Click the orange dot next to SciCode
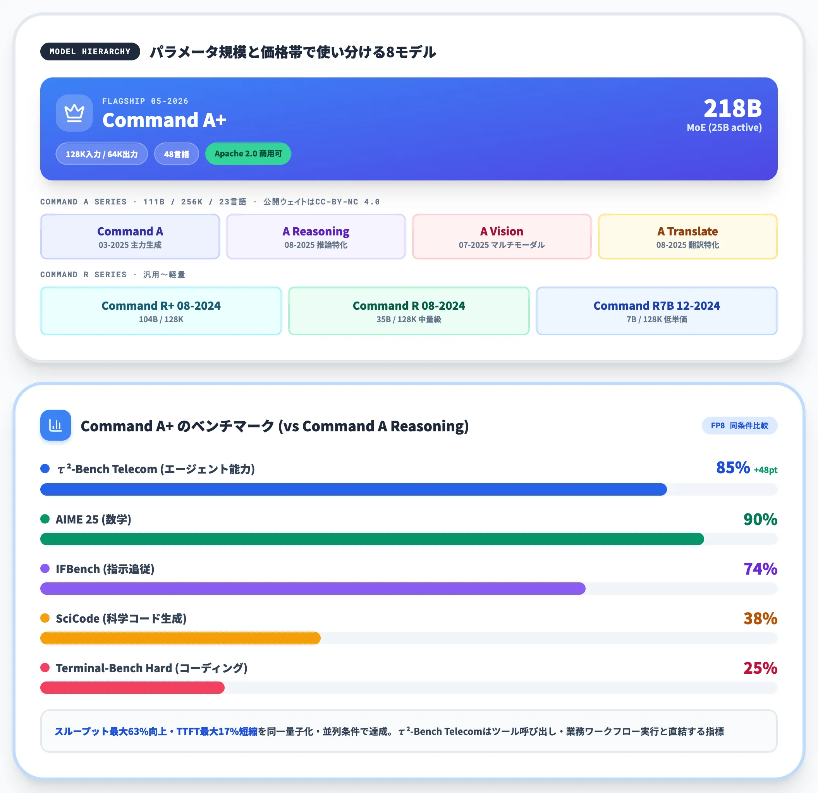The image size is (818, 793). pos(45,618)
